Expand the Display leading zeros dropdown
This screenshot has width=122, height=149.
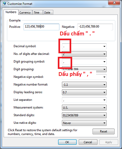(84, 92)
